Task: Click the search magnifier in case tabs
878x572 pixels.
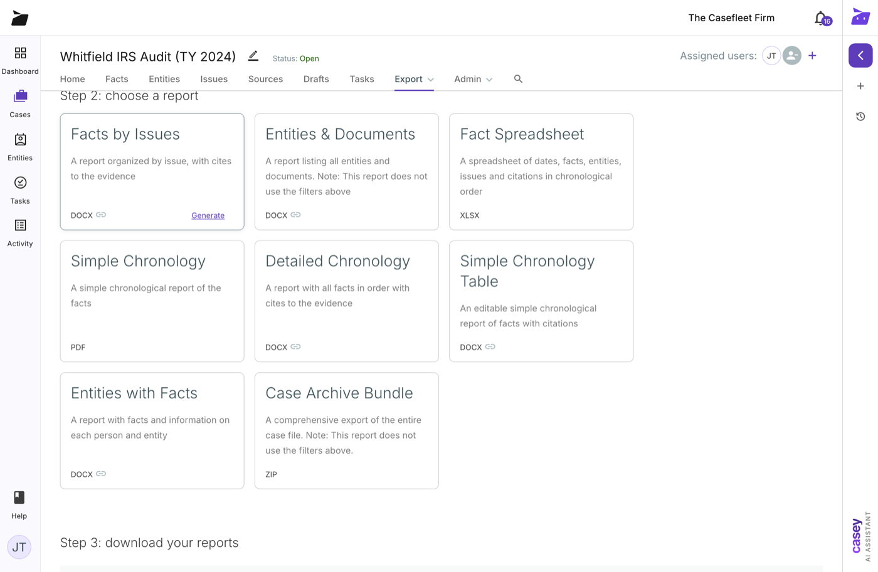Action: (518, 79)
